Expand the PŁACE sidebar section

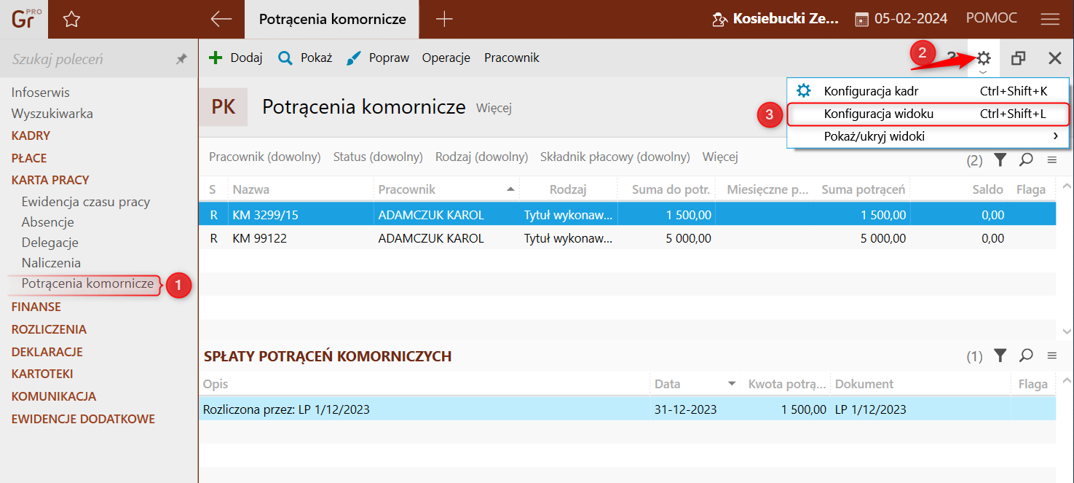pyautogui.click(x=29, y=158)
